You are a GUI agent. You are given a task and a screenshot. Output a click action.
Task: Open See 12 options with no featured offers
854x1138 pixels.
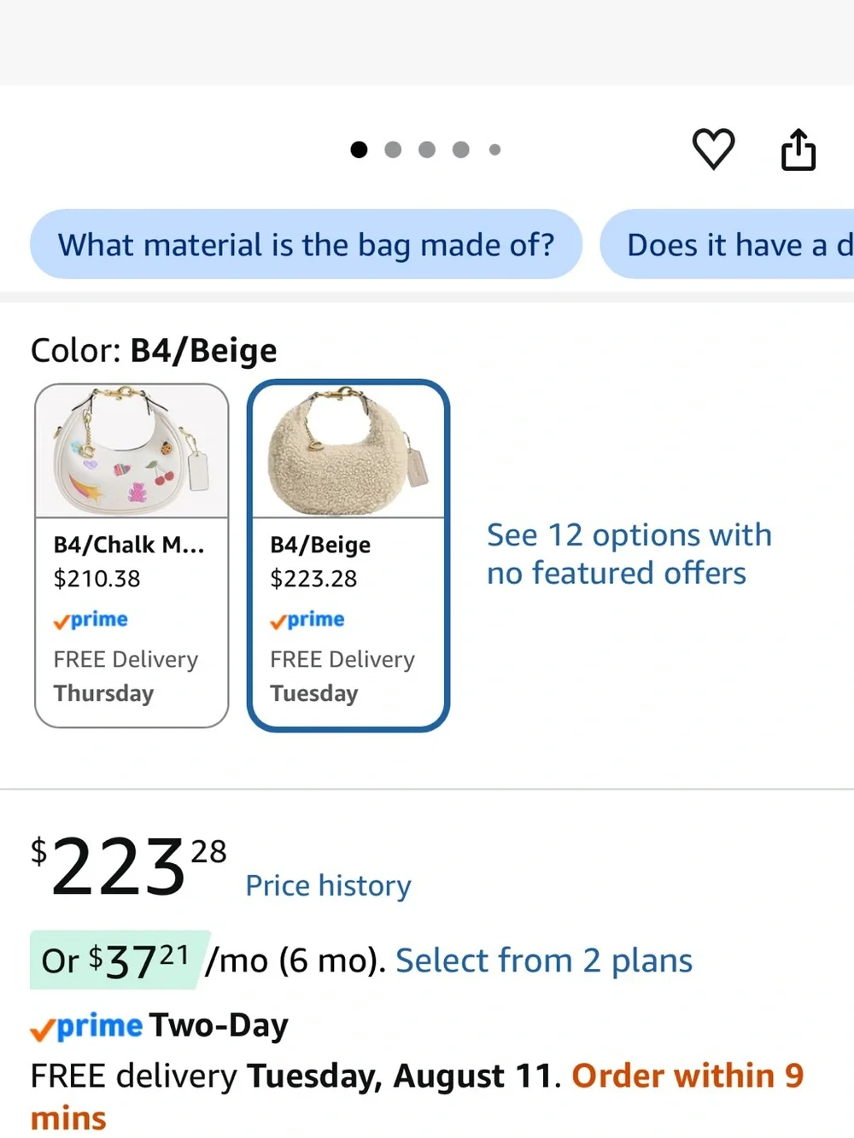click(629, 554)
